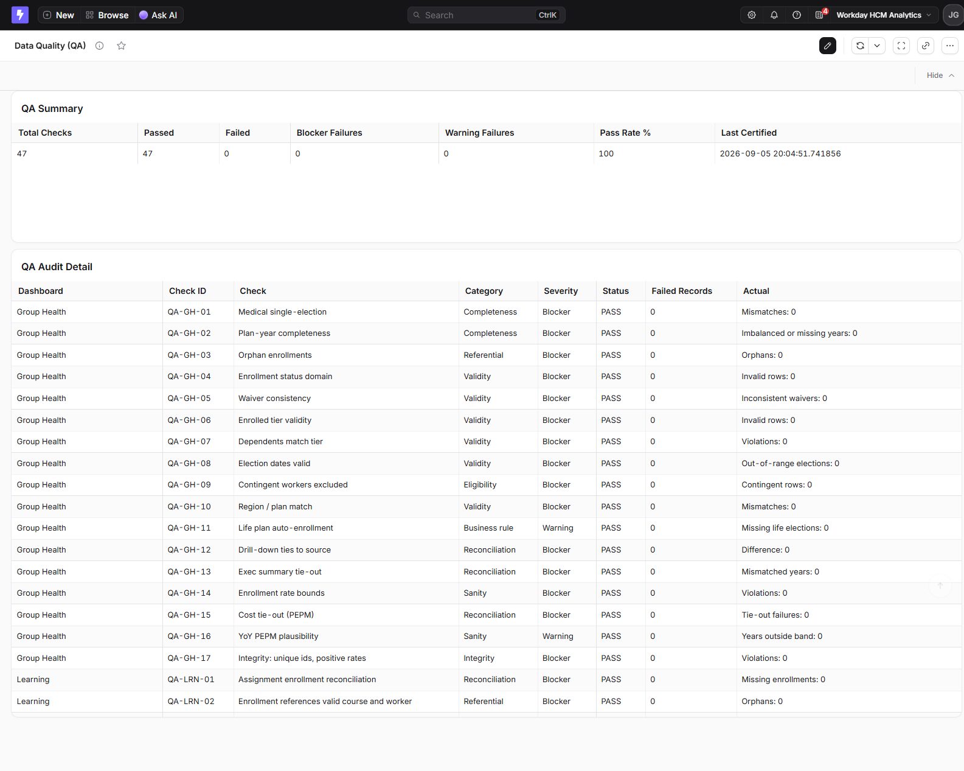Open the Ask AI assistant
The image size is (964, 771).
[x=158, y=15]
